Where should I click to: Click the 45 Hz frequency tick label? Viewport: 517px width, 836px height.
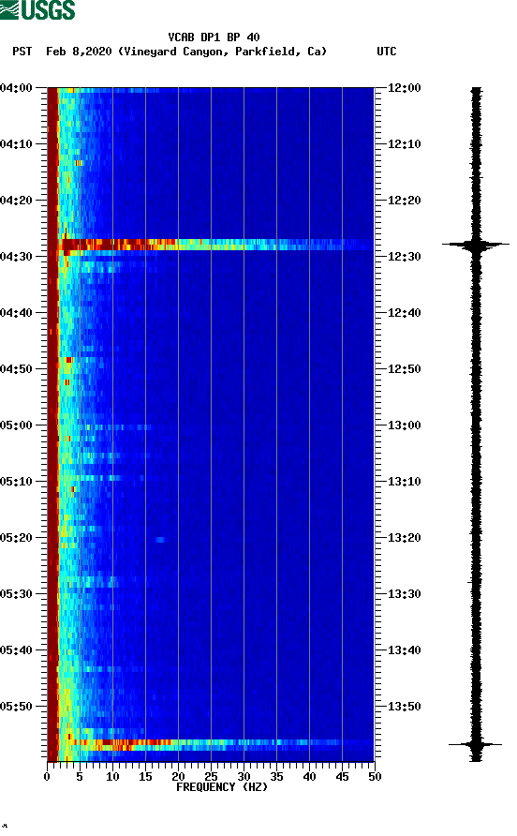coord(342,777)
